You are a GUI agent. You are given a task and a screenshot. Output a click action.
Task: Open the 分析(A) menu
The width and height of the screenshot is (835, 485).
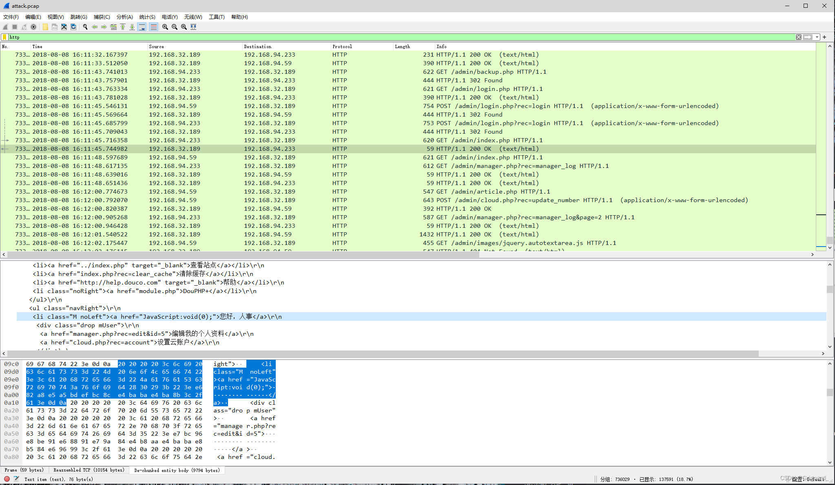click(124, 17)
